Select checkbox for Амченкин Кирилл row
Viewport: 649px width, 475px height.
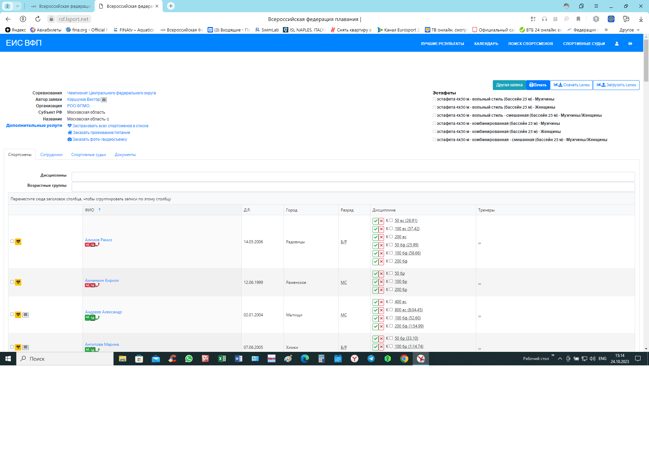(12, 282)
